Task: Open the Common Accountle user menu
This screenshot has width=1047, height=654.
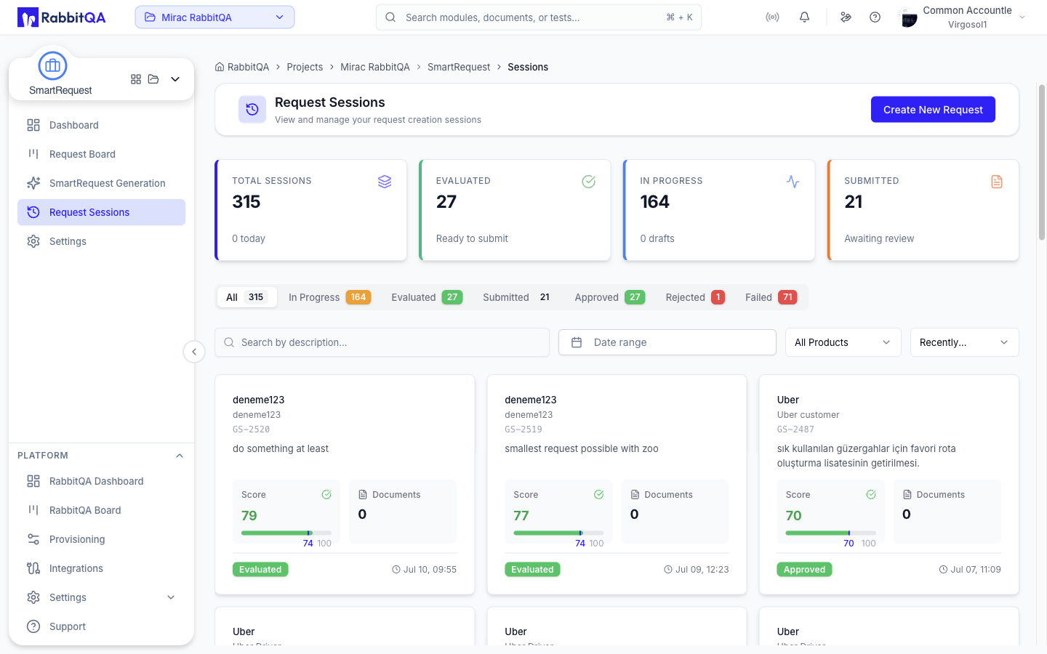Action: click(x=963, y=17)
